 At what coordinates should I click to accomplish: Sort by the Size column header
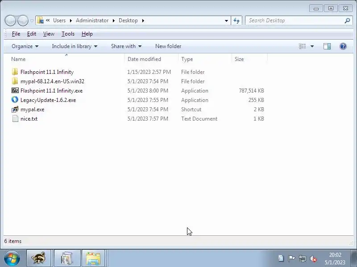point(249,59)
